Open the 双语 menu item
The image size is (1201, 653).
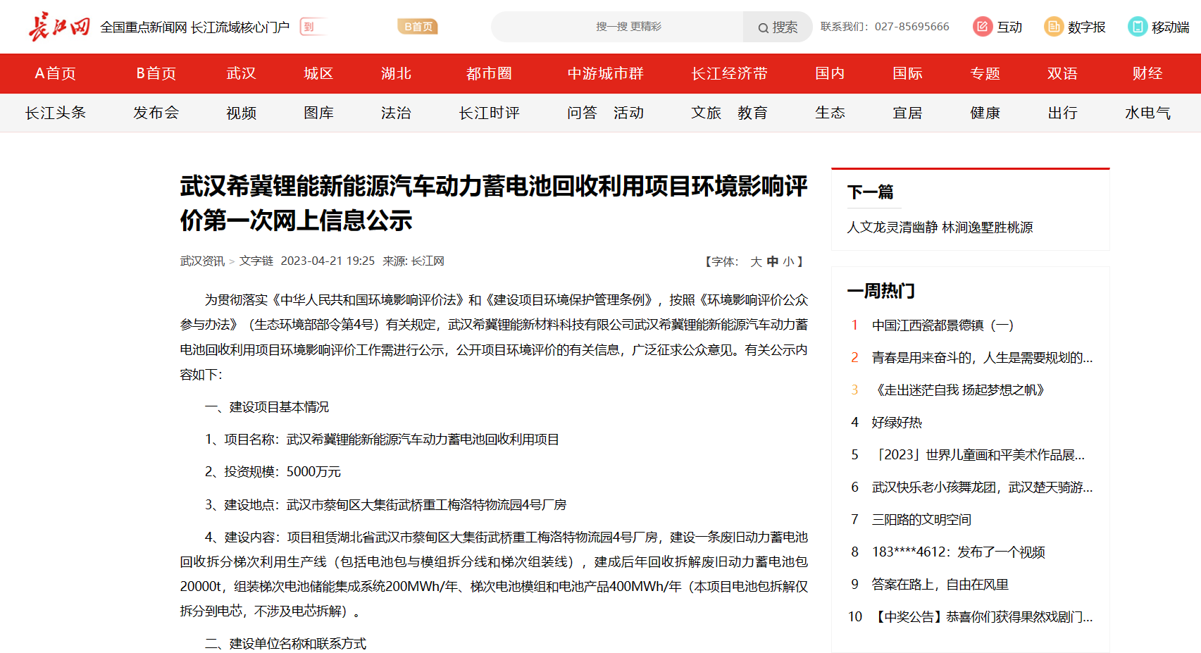point(1062,73)
